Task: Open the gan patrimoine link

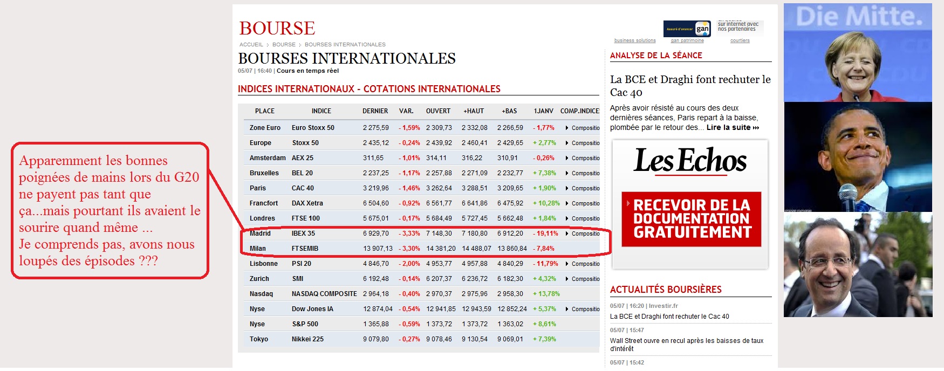Action: coord(687,40)
